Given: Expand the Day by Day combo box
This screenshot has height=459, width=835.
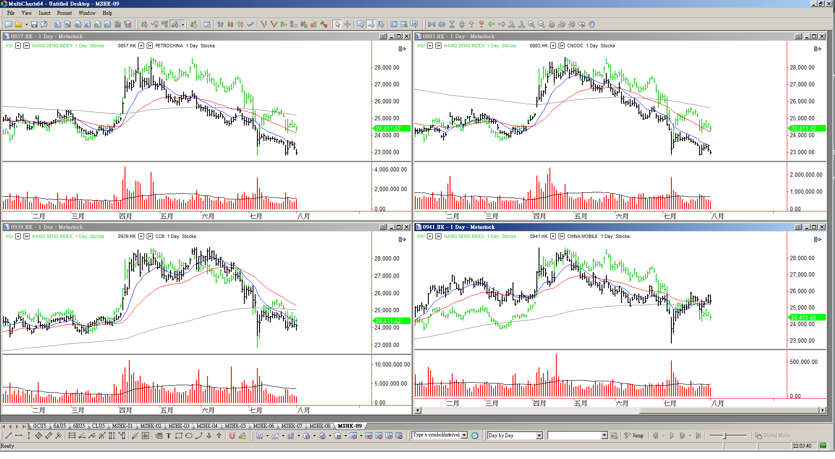Looking at the screenshot, I should pyautogui.click(x=539, y=436).
